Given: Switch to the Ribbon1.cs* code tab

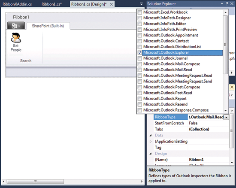Looking at the screenshot, I should click(x=51, y=4).
